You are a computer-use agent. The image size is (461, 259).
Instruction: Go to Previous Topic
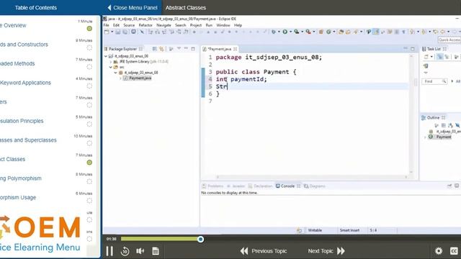(264, 251)
